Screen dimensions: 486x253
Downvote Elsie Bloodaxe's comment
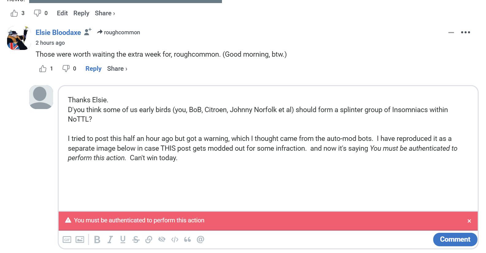click(66, 69)
